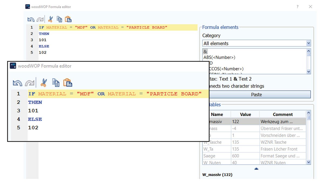The width and height of the screenshot is (324, 182).
Task: Open the Category dropdown showing All elements
Action: (308, 43)
